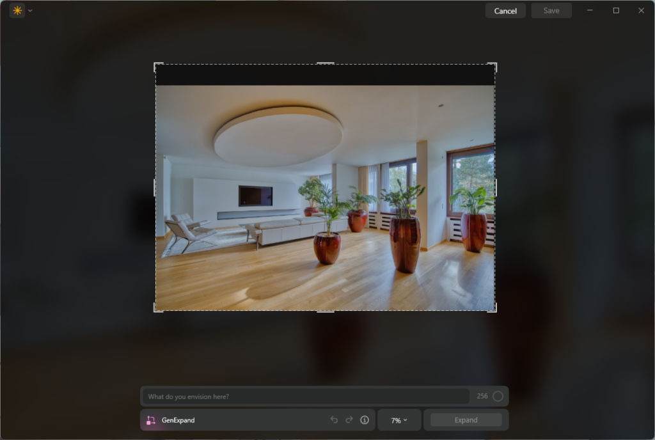
Task: Undo the last action
Action: coord(334,420)
